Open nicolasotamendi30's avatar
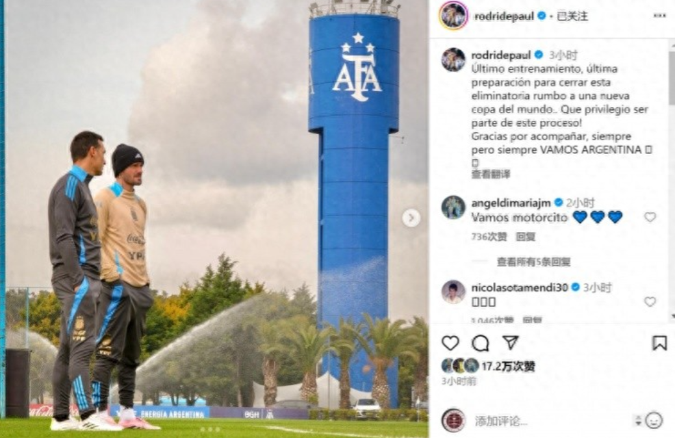 click(x=453, y=292)
